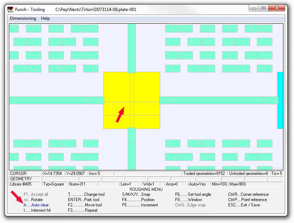Choose the Intersect hit option
Image resolution: width=294 pixels, height=223 pixels.
(x=37, y=210)
